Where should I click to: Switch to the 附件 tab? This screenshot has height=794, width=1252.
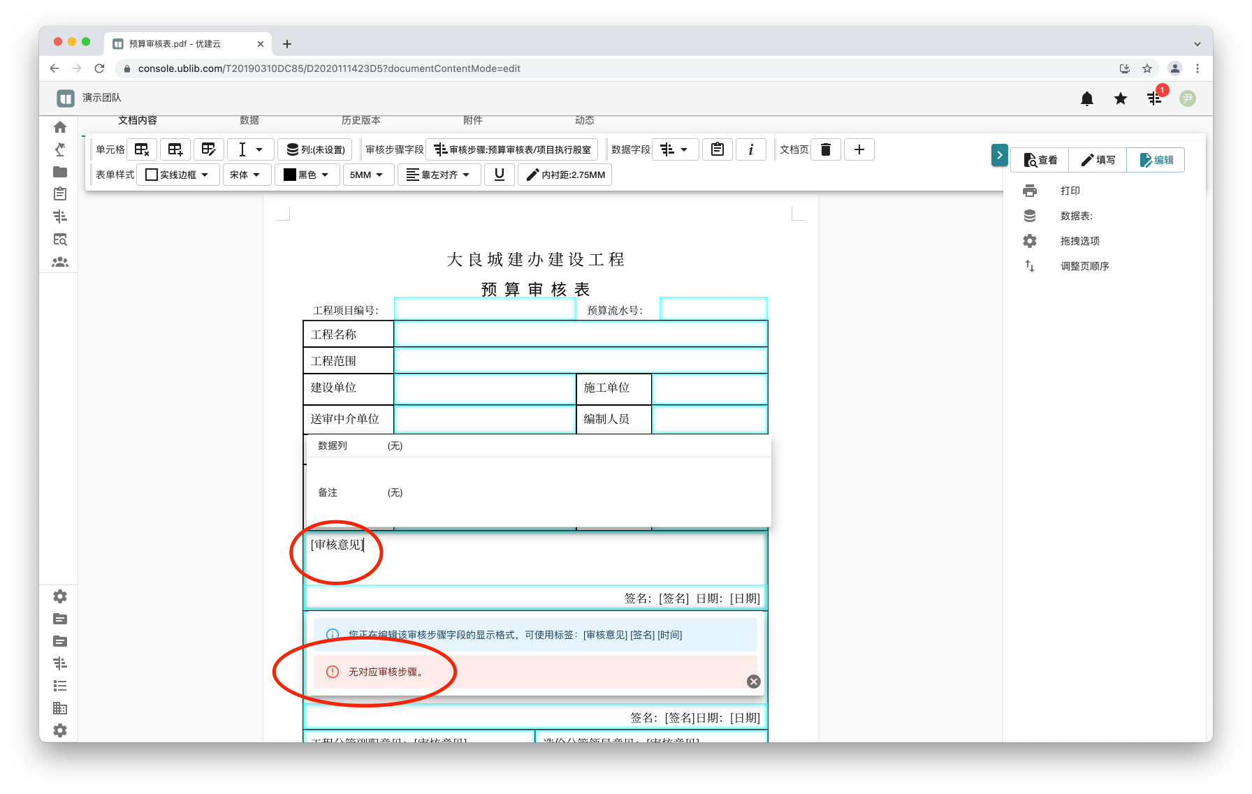(x=472, y=121)
